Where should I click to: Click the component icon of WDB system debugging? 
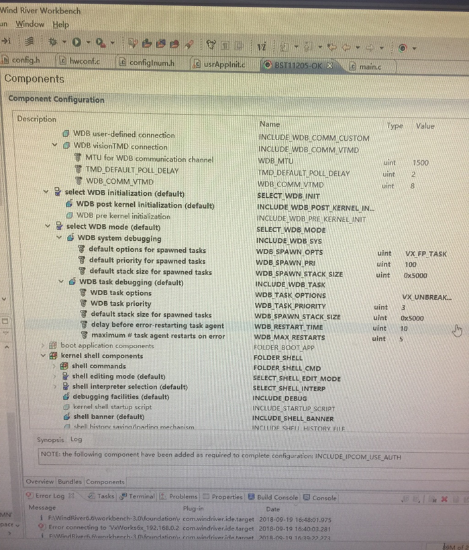click(x=70, y=237)
